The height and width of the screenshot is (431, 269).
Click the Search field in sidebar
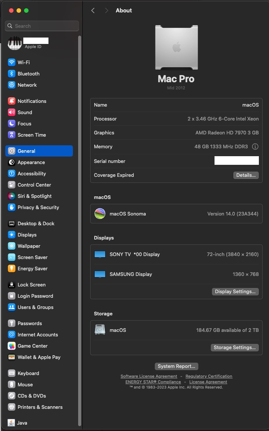pyautogui.click(x=42, y=26)
